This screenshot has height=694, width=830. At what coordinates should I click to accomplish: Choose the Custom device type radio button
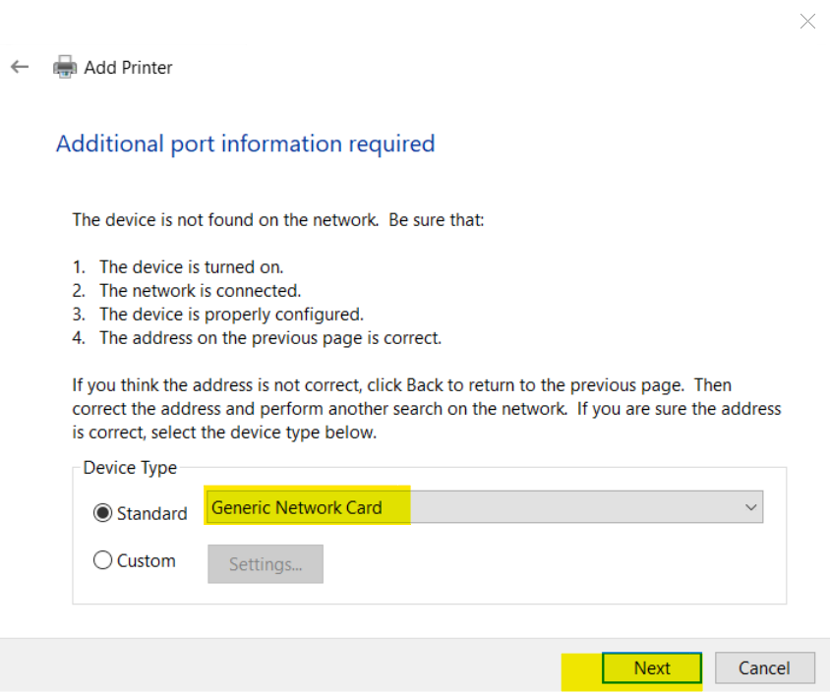(102, 560)
